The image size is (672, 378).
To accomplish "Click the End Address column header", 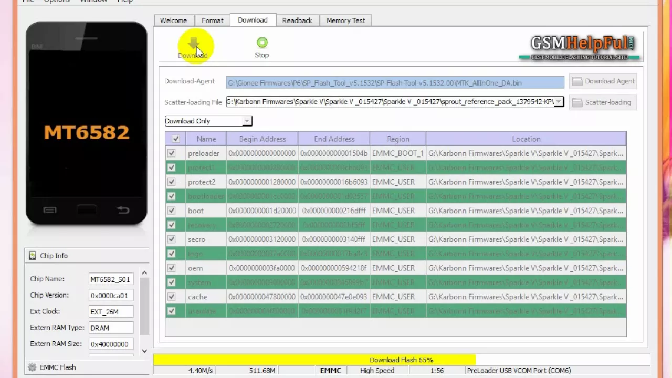I will point(334,139).
